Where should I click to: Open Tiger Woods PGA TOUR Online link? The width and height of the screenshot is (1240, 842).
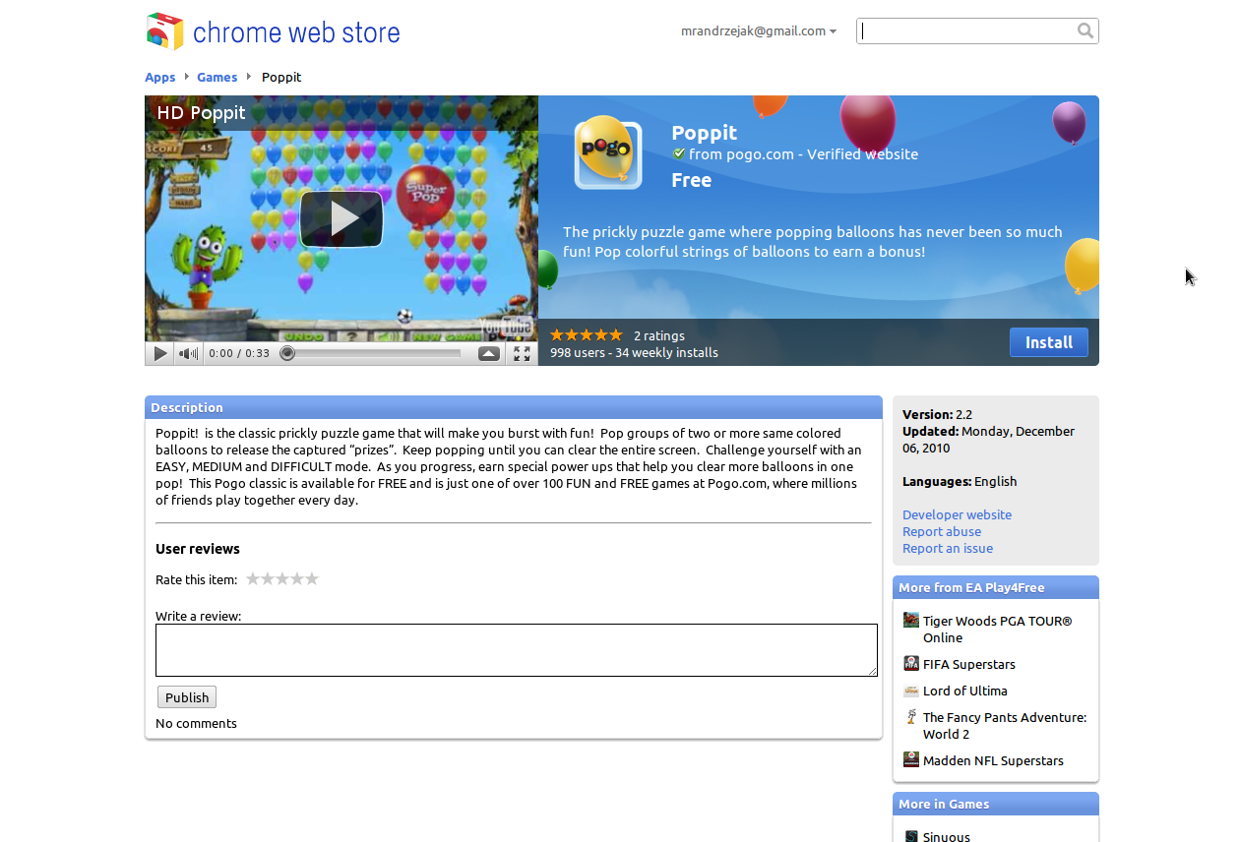click(x=997, y=630)
